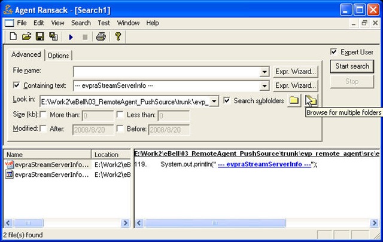This screenshot has height=242, width=383.
Task: Switch to the Options tab
Action: pyautogui.click(x=59, y=56)
